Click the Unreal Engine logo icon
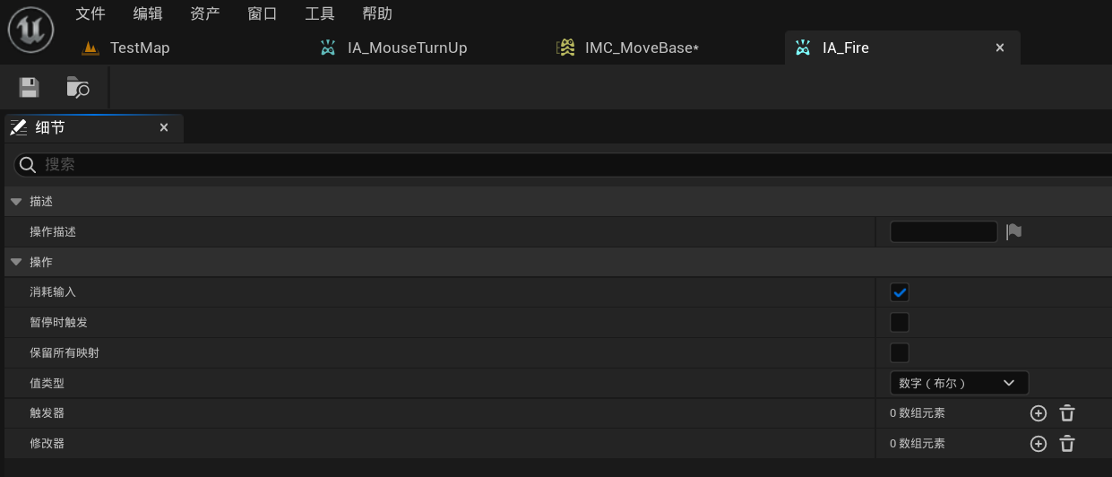This screenshot has height=477, width=1112. point(31,29)
